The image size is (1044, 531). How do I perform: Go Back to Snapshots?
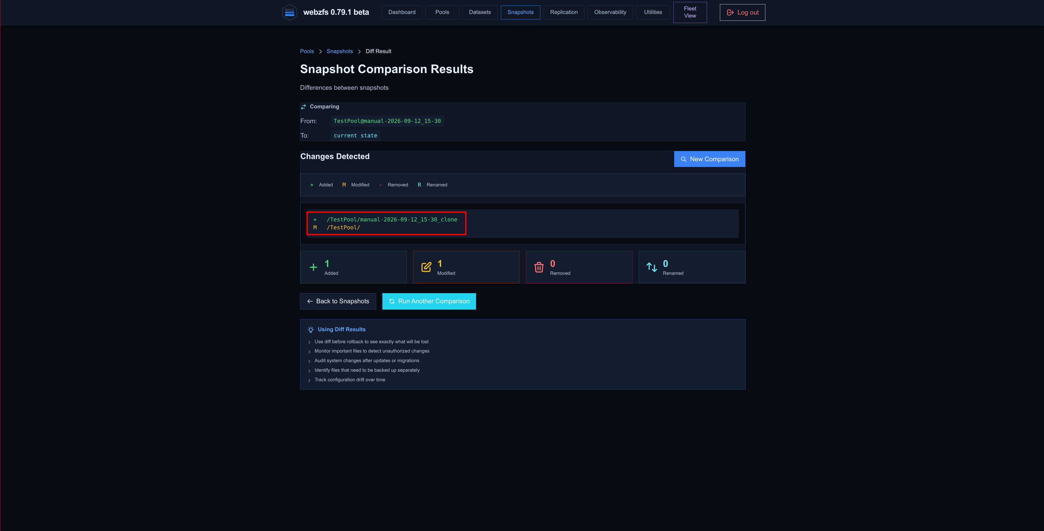338,301
